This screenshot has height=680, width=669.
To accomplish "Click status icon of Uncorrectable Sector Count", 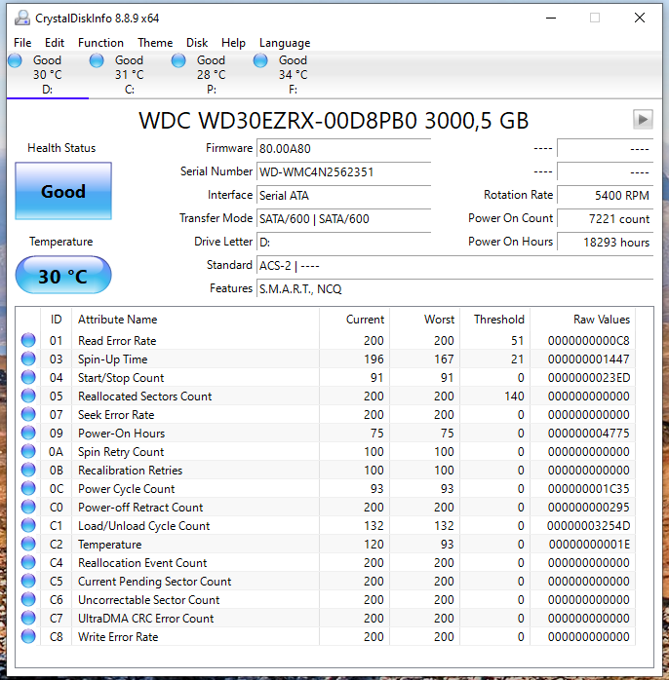I will (x=28, y=599).
